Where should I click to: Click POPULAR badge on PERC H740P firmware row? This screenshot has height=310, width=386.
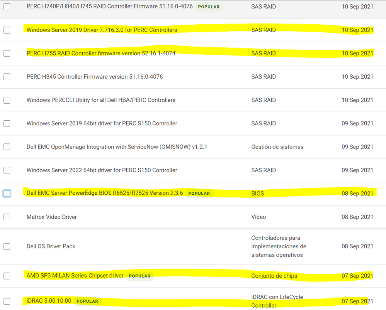[x=209, y=7]
